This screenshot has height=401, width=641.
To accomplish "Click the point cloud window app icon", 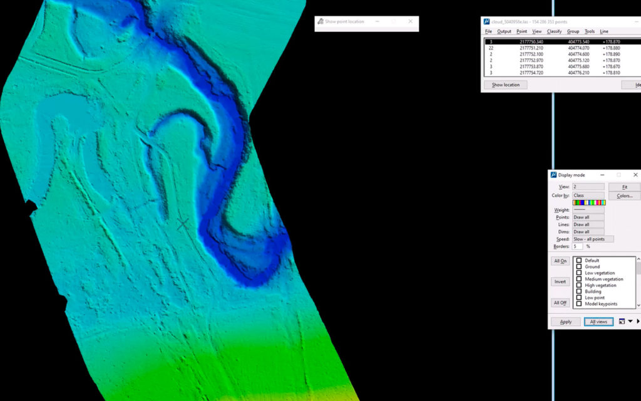I will (x=486, y=22).
